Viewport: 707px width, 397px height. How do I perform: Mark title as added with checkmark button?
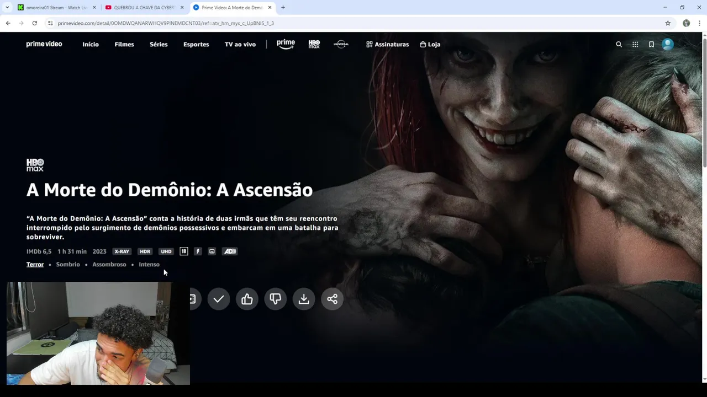coord(219,299)
